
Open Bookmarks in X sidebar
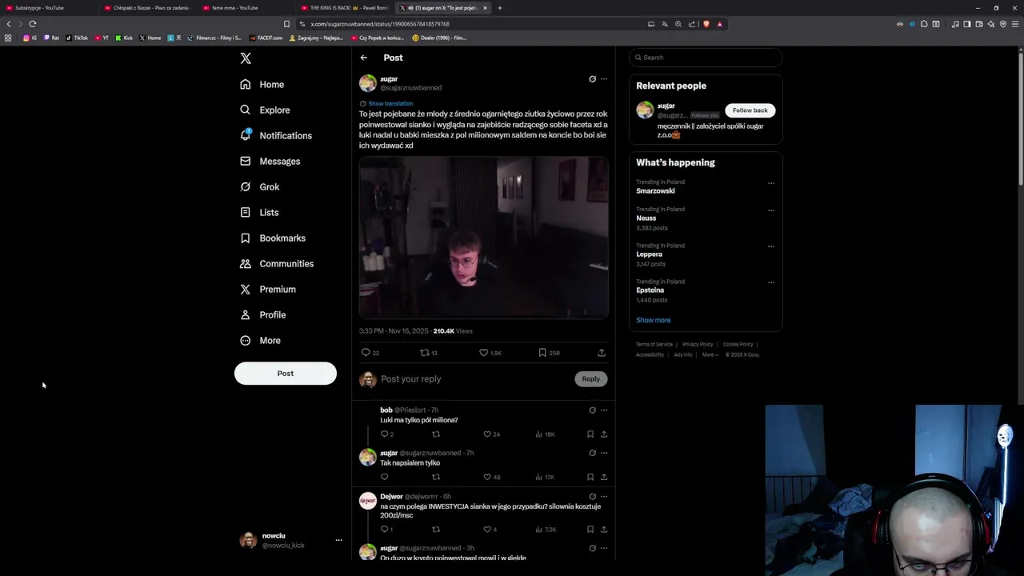[x=273, y=238]
